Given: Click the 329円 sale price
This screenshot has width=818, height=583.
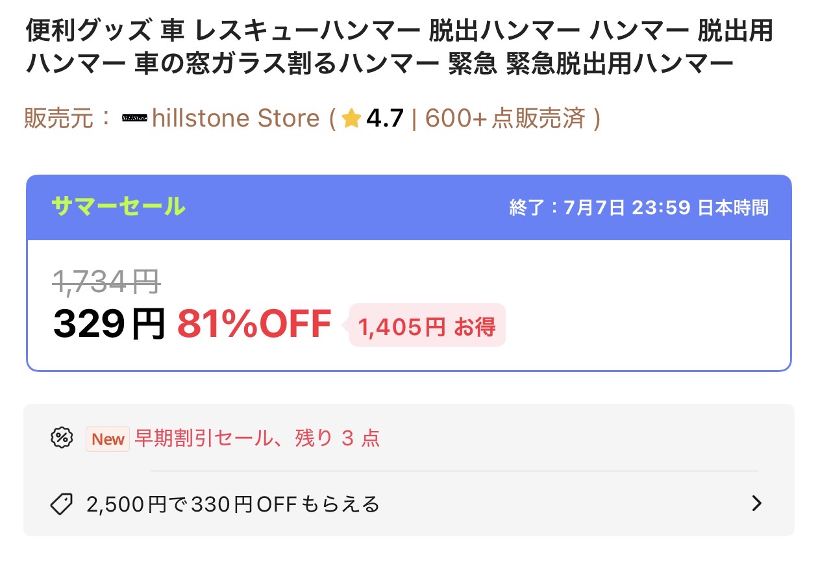Looking at the screenshot, I should point(109,324).
